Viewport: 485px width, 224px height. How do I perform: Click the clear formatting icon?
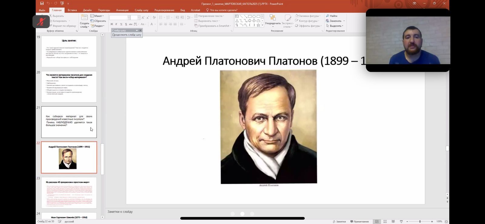pyautogui.click(x=154, y=18)
